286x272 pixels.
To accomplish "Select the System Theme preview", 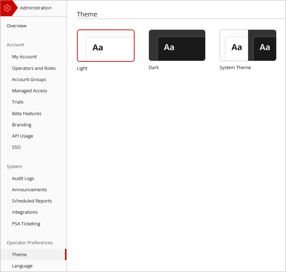I will [x=248, y=45].
